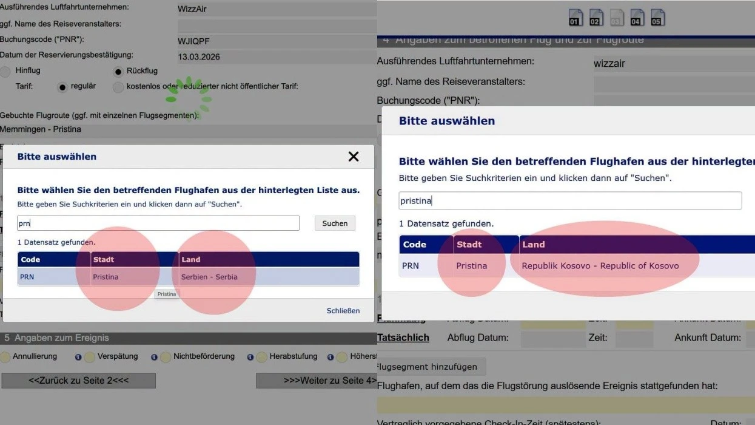Image resolution: width=755 pixels, height=425 pixels.
Task: Click the Flugsegment hinzufügen button
Action: [431, 367]
